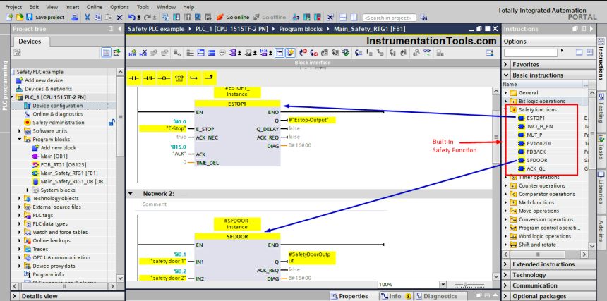The height and width of the screenshot is (301, 607).
Task: Click the Download to device icon
Action: (x=176, y=18)
